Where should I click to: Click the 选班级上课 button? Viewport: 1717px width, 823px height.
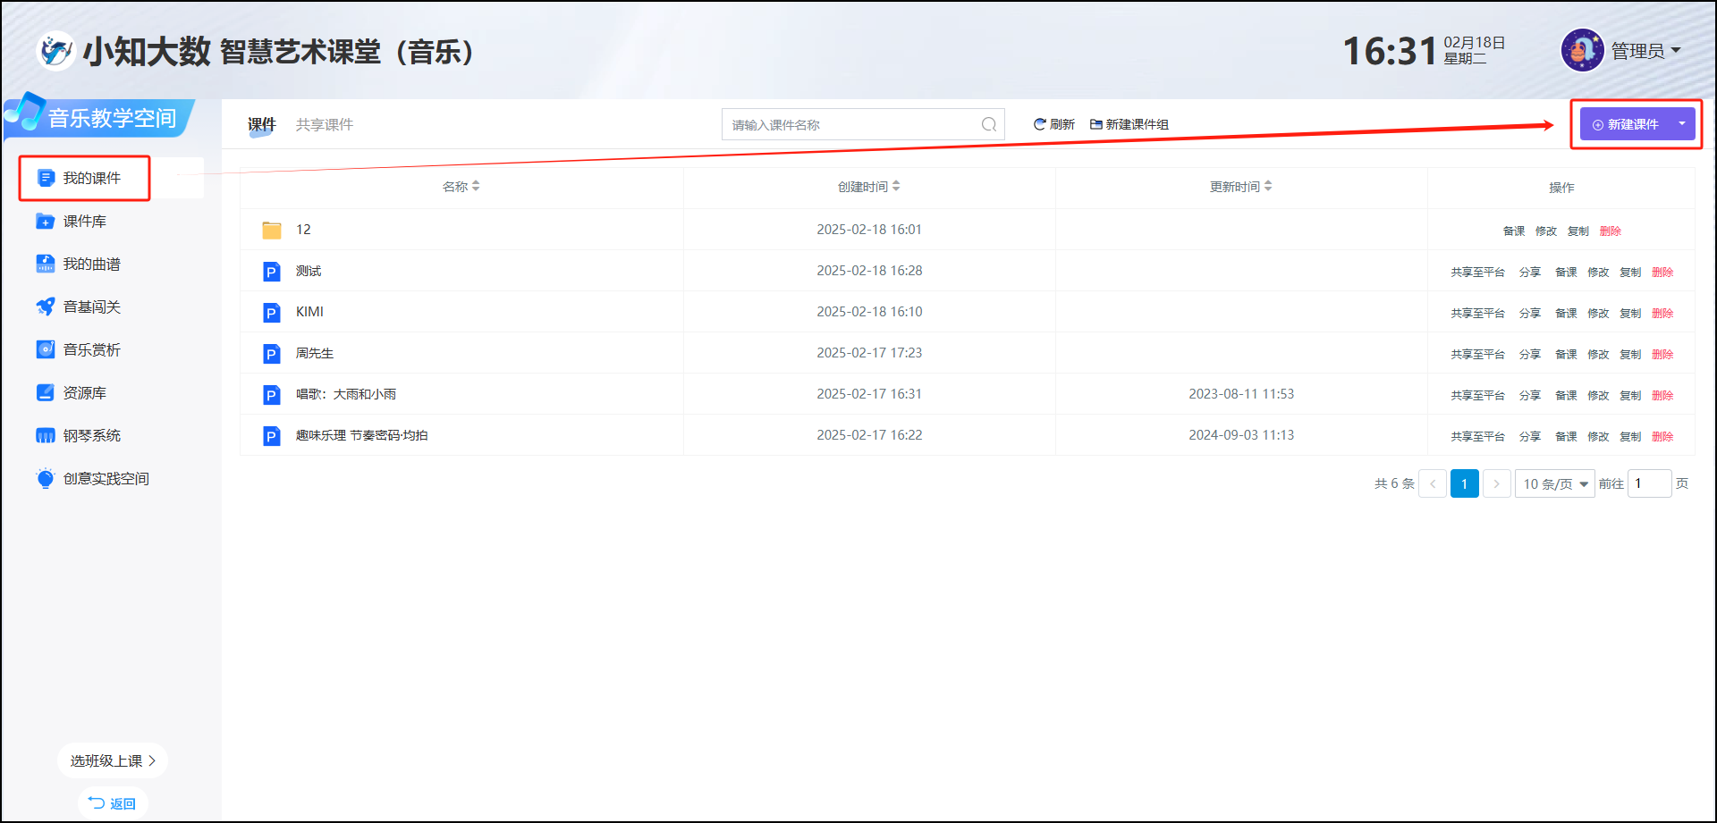(x=113, y=760)
